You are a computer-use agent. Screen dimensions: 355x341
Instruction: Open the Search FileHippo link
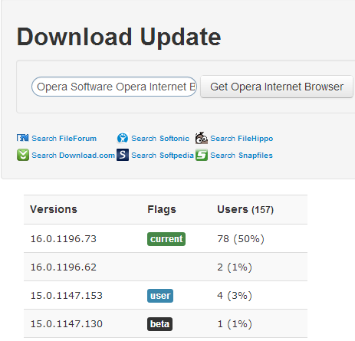coord(242,139)
